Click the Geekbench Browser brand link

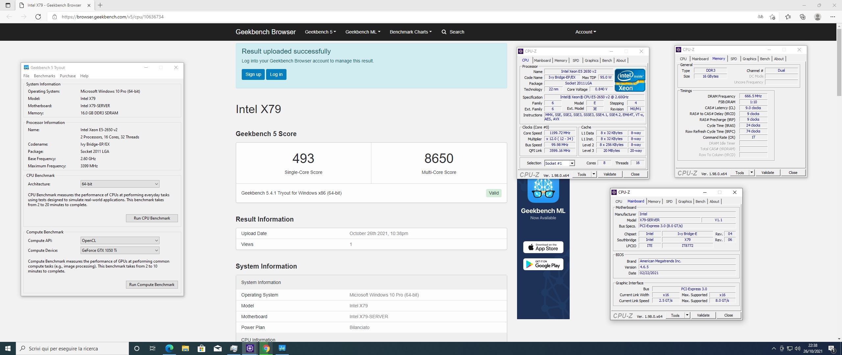pos(265,32)
